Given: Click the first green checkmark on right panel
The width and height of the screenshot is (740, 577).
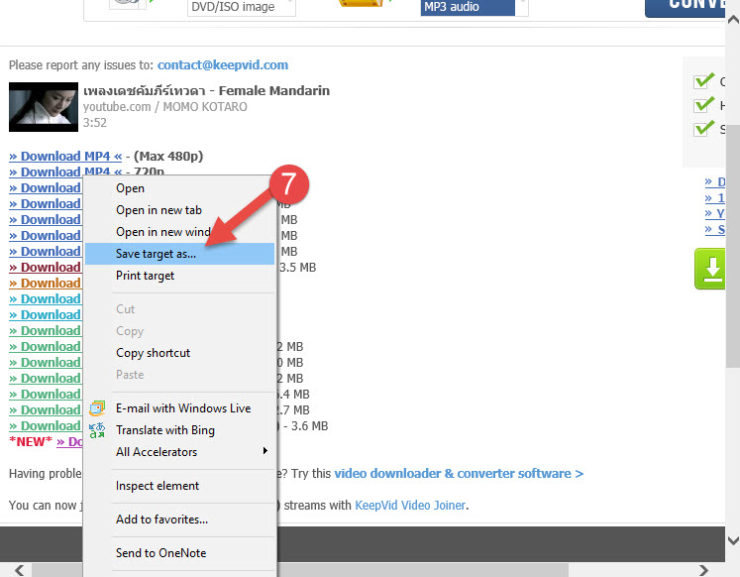Looking at the screenshot, I should click(703, 80).
